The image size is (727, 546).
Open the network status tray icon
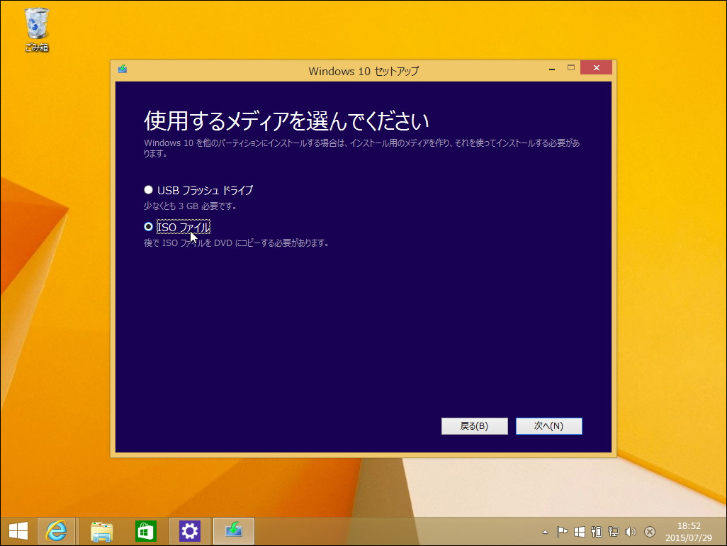[614, 531]
